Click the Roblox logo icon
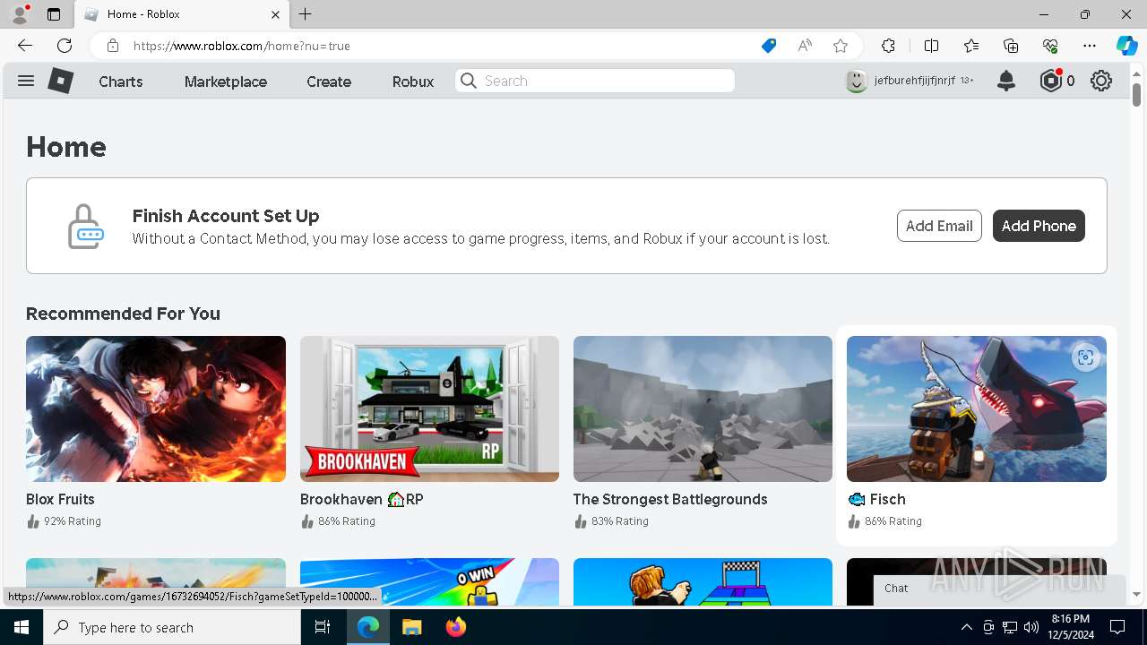This screenshot has width=1147, height=645. (60, 81)
